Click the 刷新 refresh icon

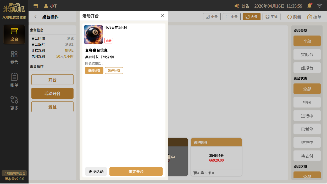pos(289,17)
